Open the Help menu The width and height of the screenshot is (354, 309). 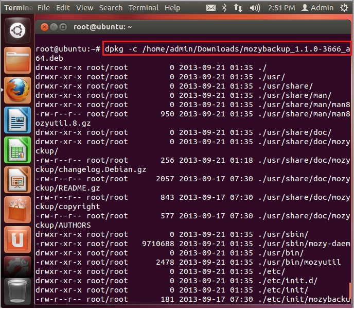pos(172,8)
